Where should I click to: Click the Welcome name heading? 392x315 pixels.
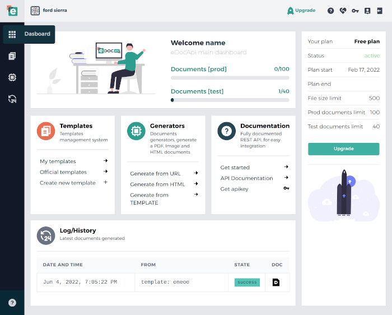pyautogui.click(x=198, y=43)
